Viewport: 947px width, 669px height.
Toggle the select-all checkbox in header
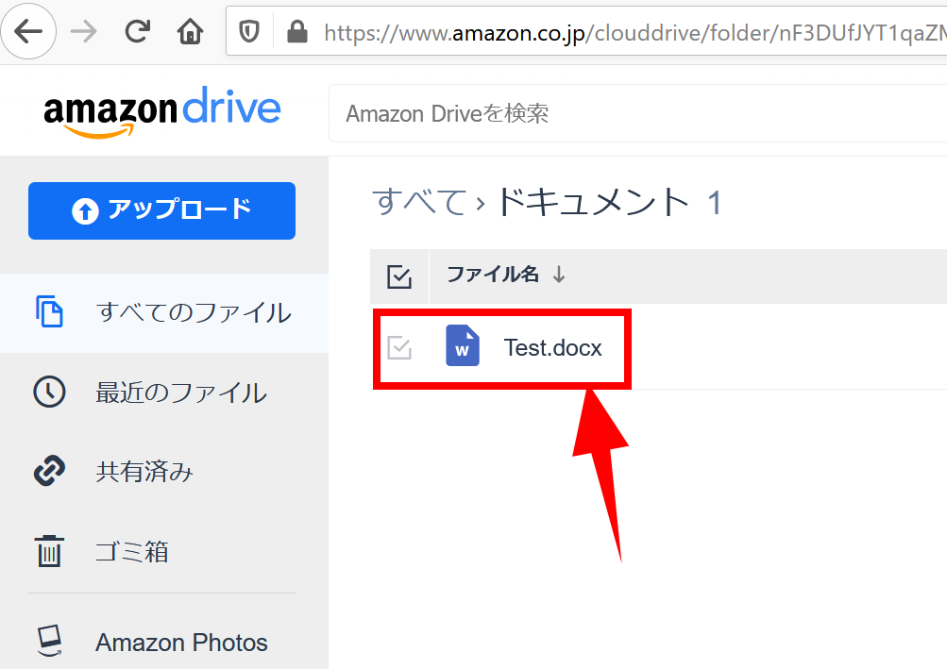pyautogui.click(x=399, y=276)
